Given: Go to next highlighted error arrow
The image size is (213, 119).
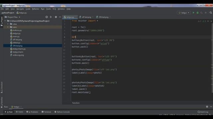Looking at the screenshot, I should [211, 21].
